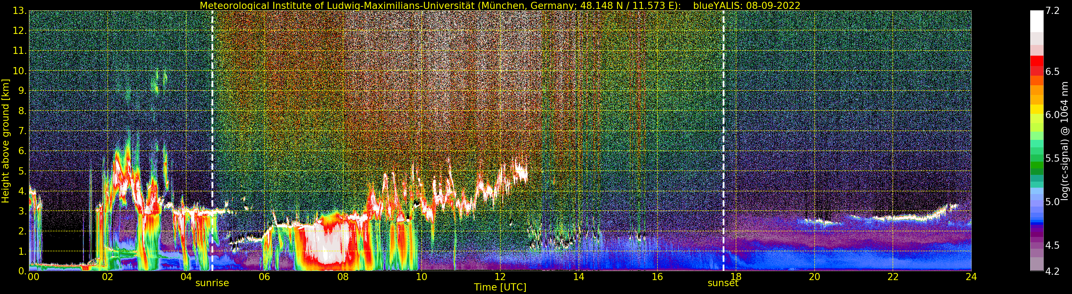Click the height-axis tick label '13.'
Image resolution: width=1072 pixels, height=294 pixels.
tap(20, 11)
